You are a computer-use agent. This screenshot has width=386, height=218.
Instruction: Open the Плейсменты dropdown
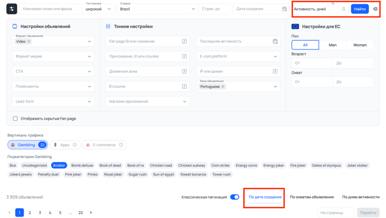[x=53, y=86]
